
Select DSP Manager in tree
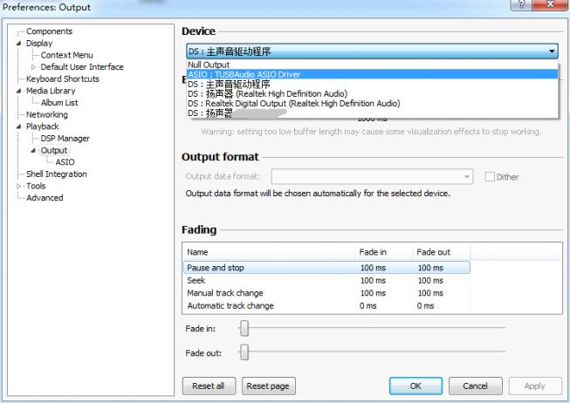65,138
